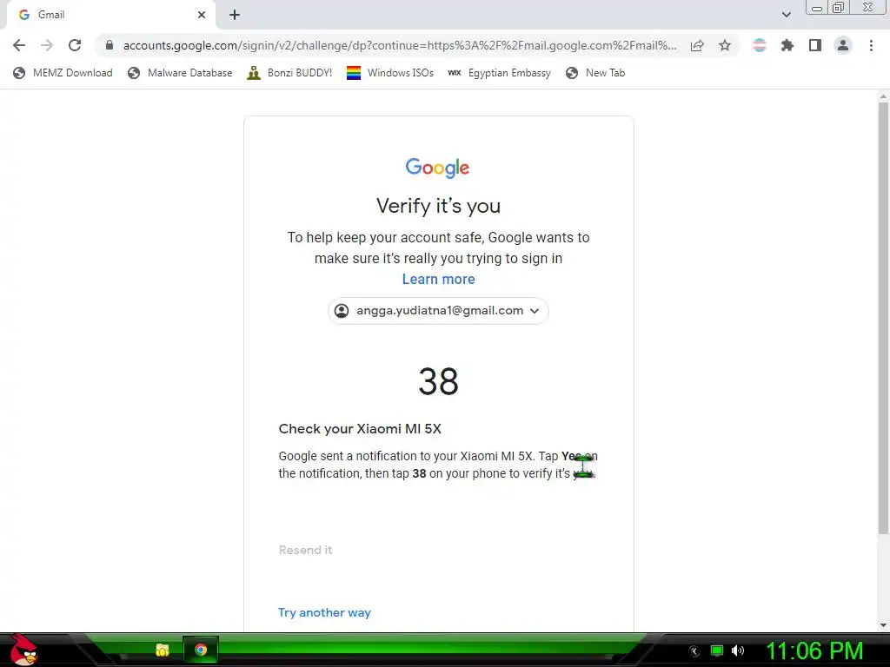Open the network tray icon

[717, 650]
